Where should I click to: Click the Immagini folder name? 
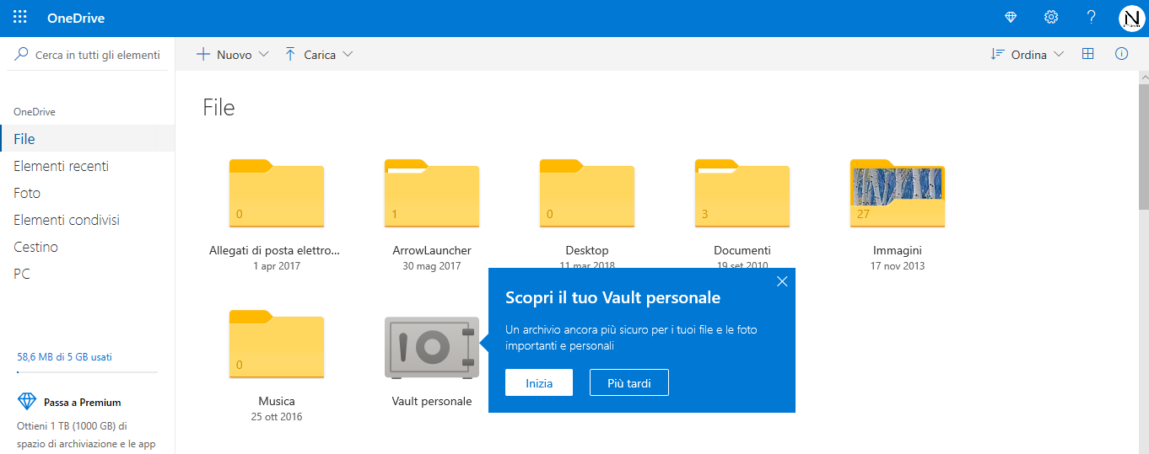(898, 250)
